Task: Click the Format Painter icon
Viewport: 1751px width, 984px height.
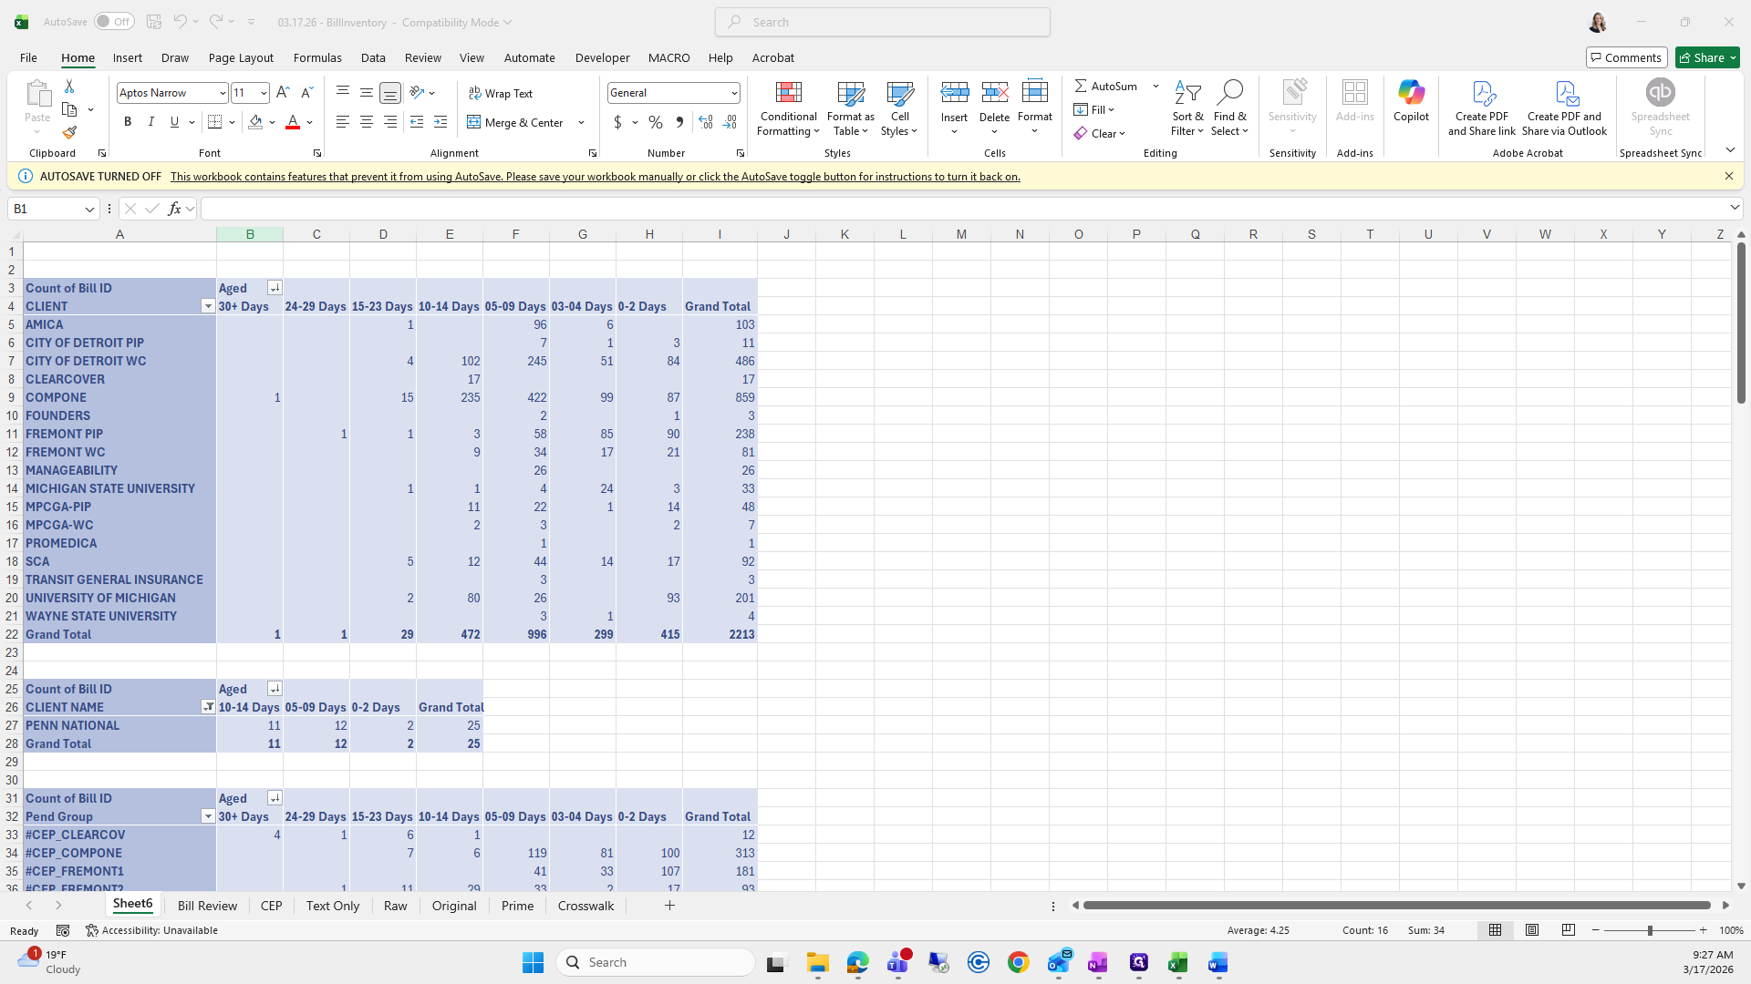Action: coord(69,133)
